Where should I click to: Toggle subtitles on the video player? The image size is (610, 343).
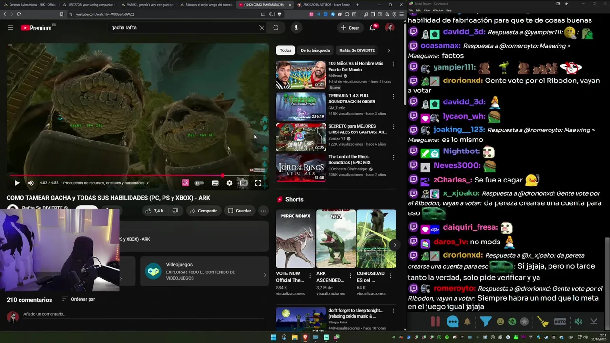215,183
